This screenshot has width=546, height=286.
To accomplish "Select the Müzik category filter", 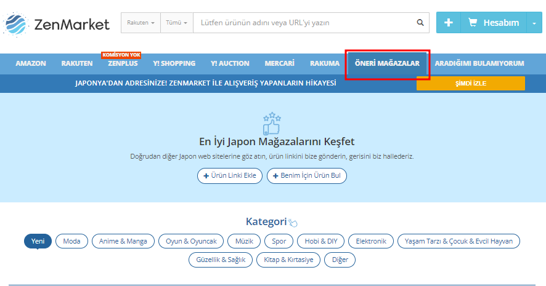I will click(244, 241).
